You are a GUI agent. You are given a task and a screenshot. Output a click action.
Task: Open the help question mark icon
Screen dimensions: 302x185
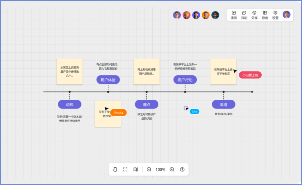[x=182, y=170]
